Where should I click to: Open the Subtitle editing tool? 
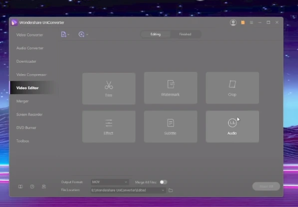click(x=171, y=126)
